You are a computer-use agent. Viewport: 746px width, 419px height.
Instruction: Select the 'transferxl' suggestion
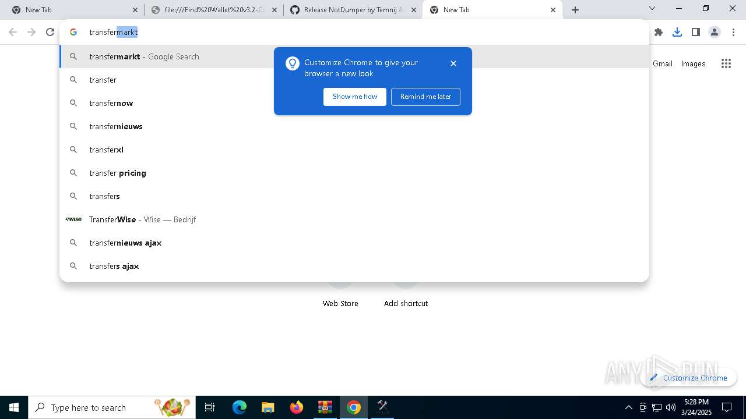tap(354, 150)
